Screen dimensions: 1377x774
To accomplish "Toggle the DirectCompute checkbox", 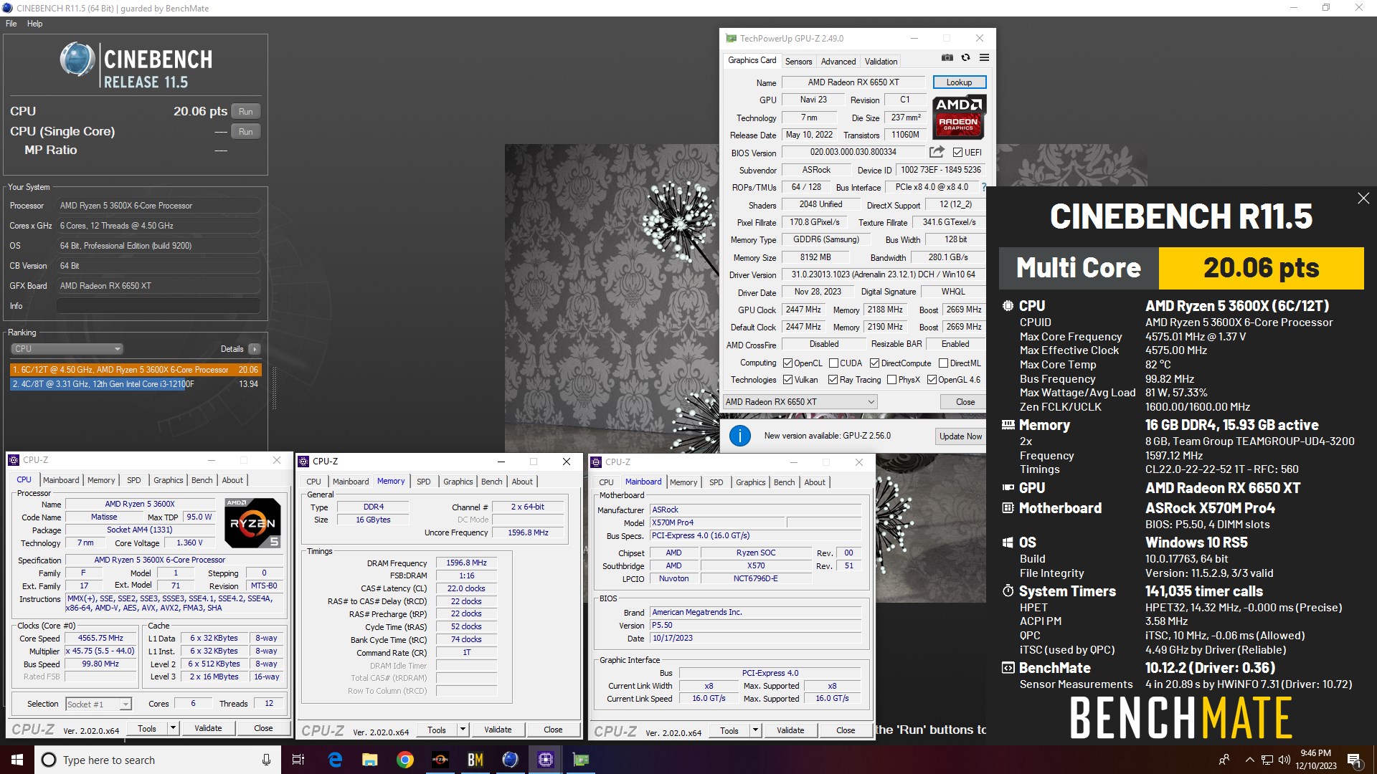I will 874,363.
